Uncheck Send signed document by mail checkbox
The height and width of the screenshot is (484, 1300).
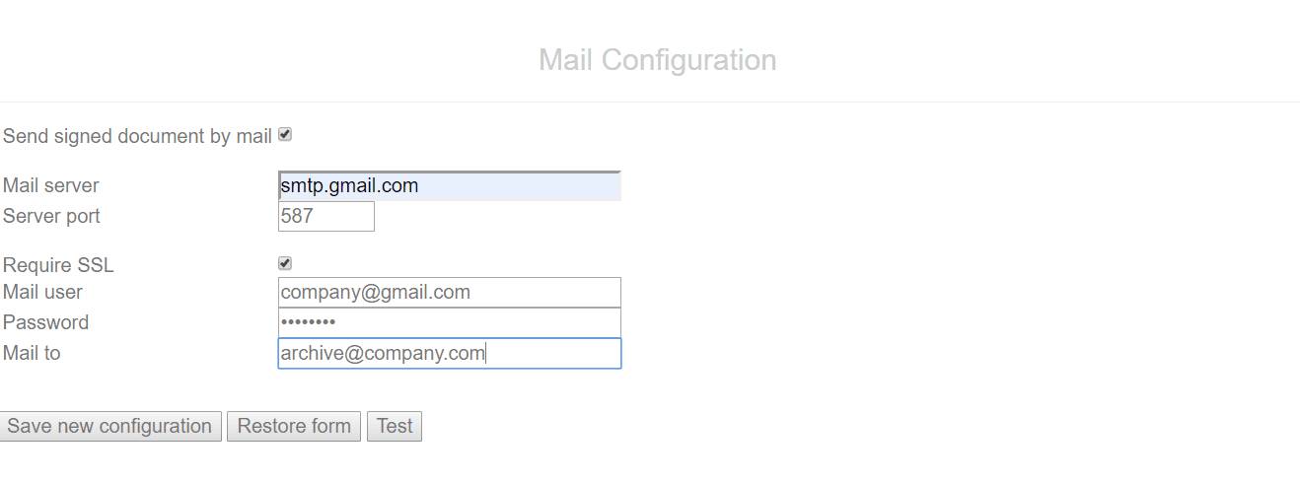285,135
